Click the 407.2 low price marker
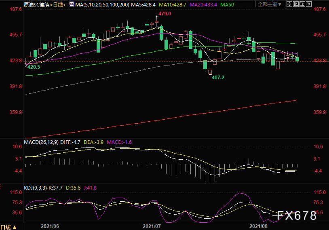Screen dimensions: 329x230 coord(218,78)
